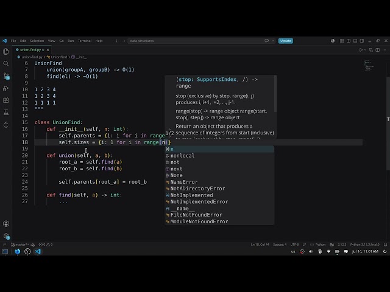Open the editor More Actions ellipsis
Viewport: 390px width, 292px height.
385,50
